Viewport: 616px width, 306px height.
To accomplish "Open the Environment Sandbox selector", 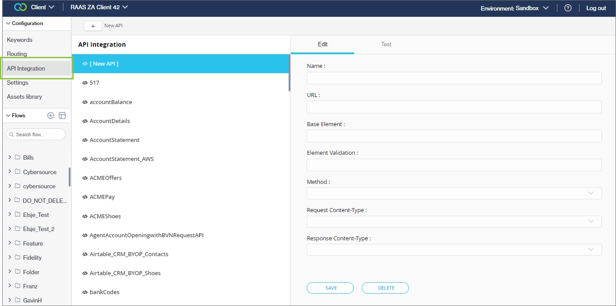I will pyautogui.click(x=514, y=8).
